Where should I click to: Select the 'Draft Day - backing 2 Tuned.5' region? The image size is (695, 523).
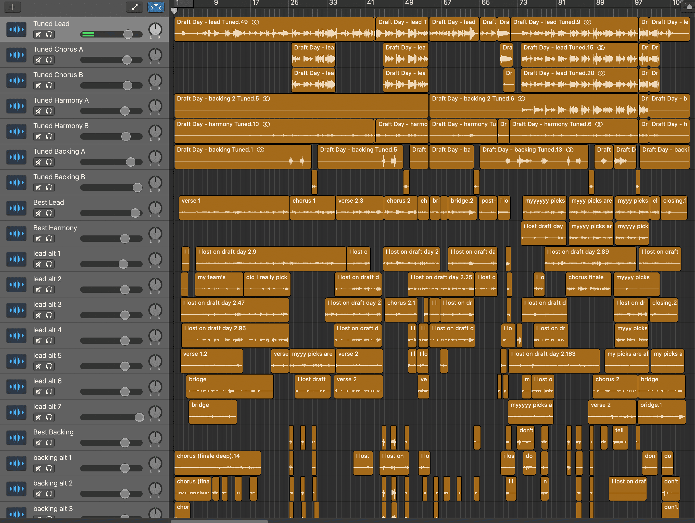(301, 106)
